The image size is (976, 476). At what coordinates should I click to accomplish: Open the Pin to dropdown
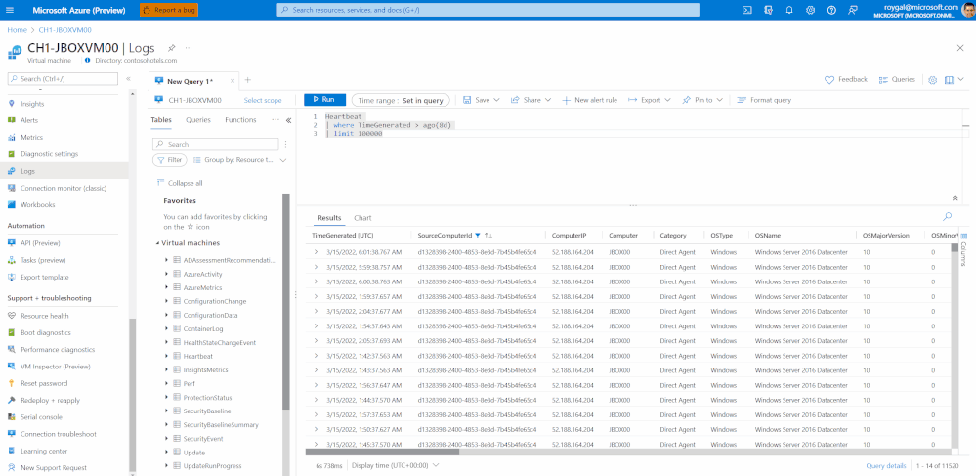(702, 100)
